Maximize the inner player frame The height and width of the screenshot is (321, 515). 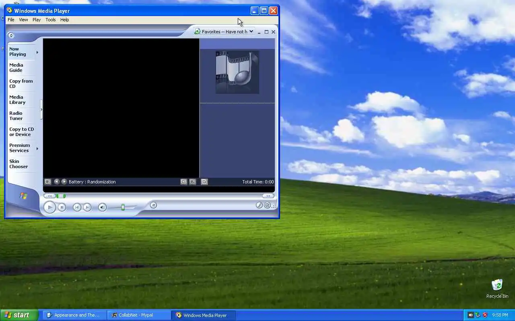[x=266, y=32]
